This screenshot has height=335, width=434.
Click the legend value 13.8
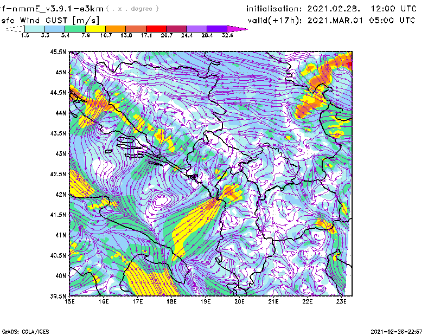[126, 35]
